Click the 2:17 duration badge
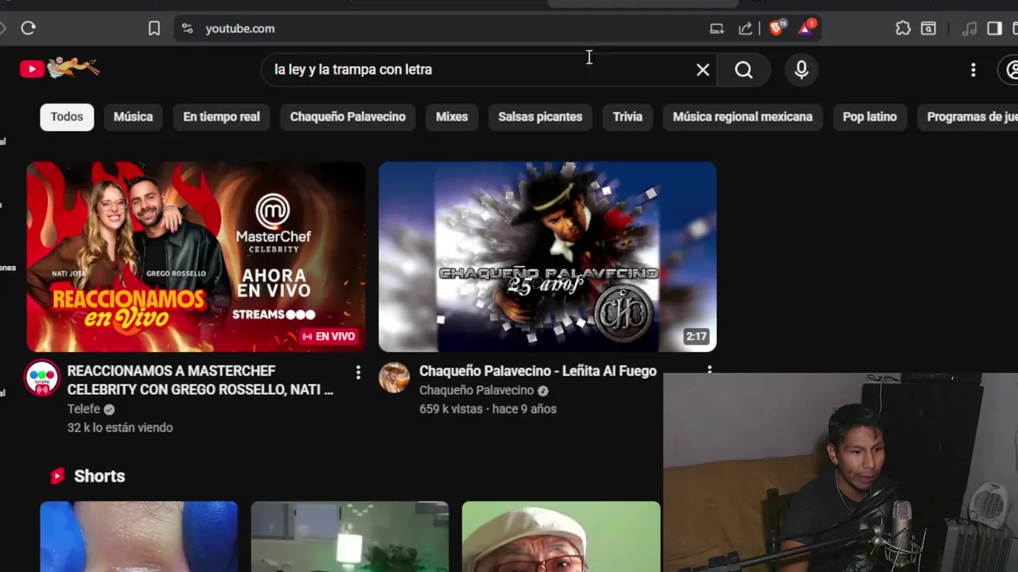Screen dimensions: 1018x572 pos(696,337)
